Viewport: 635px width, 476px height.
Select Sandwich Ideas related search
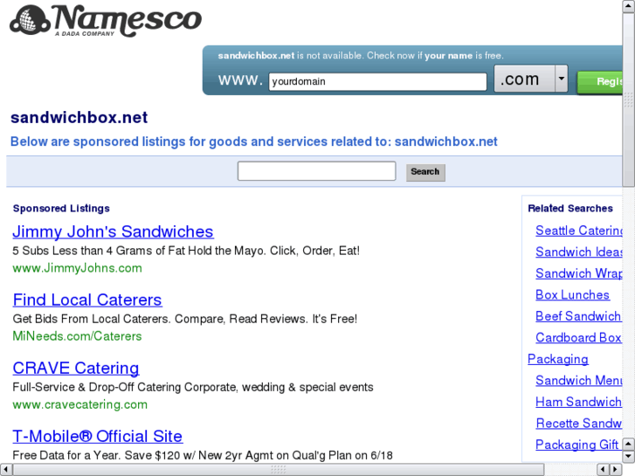coord(579,252)
